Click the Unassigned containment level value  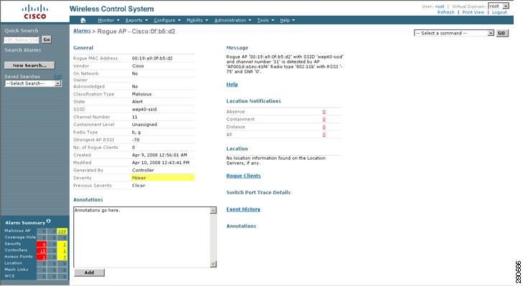click(144, 125)
